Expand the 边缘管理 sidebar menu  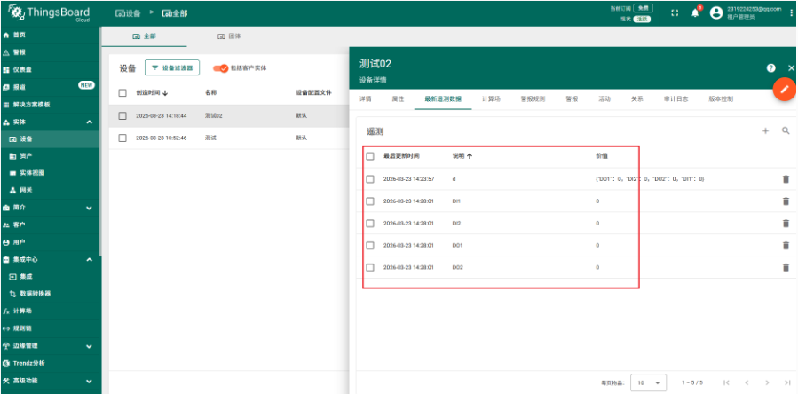coord(89,346)
